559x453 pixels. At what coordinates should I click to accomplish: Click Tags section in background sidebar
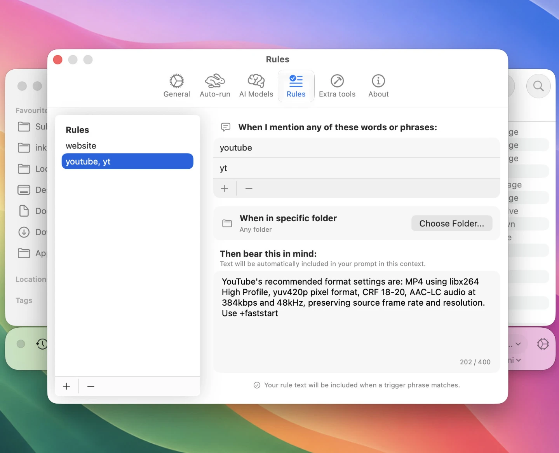[24, 300]
